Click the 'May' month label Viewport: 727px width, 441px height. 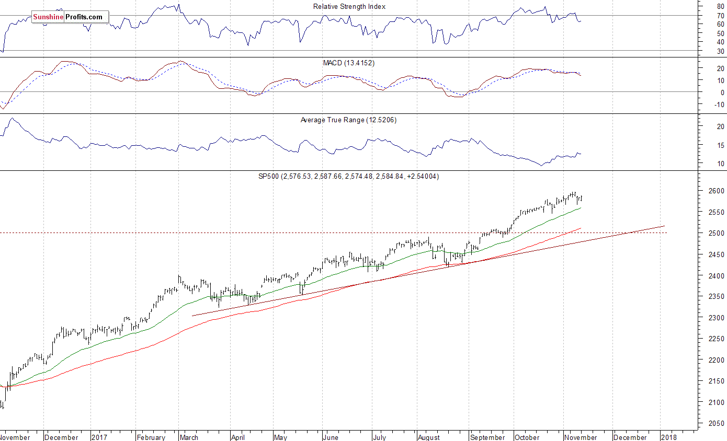point(281,437)
